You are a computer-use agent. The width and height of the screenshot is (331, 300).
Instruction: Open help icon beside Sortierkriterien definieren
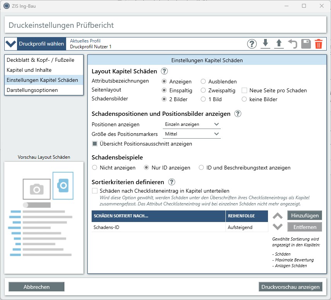coord(172,182)
